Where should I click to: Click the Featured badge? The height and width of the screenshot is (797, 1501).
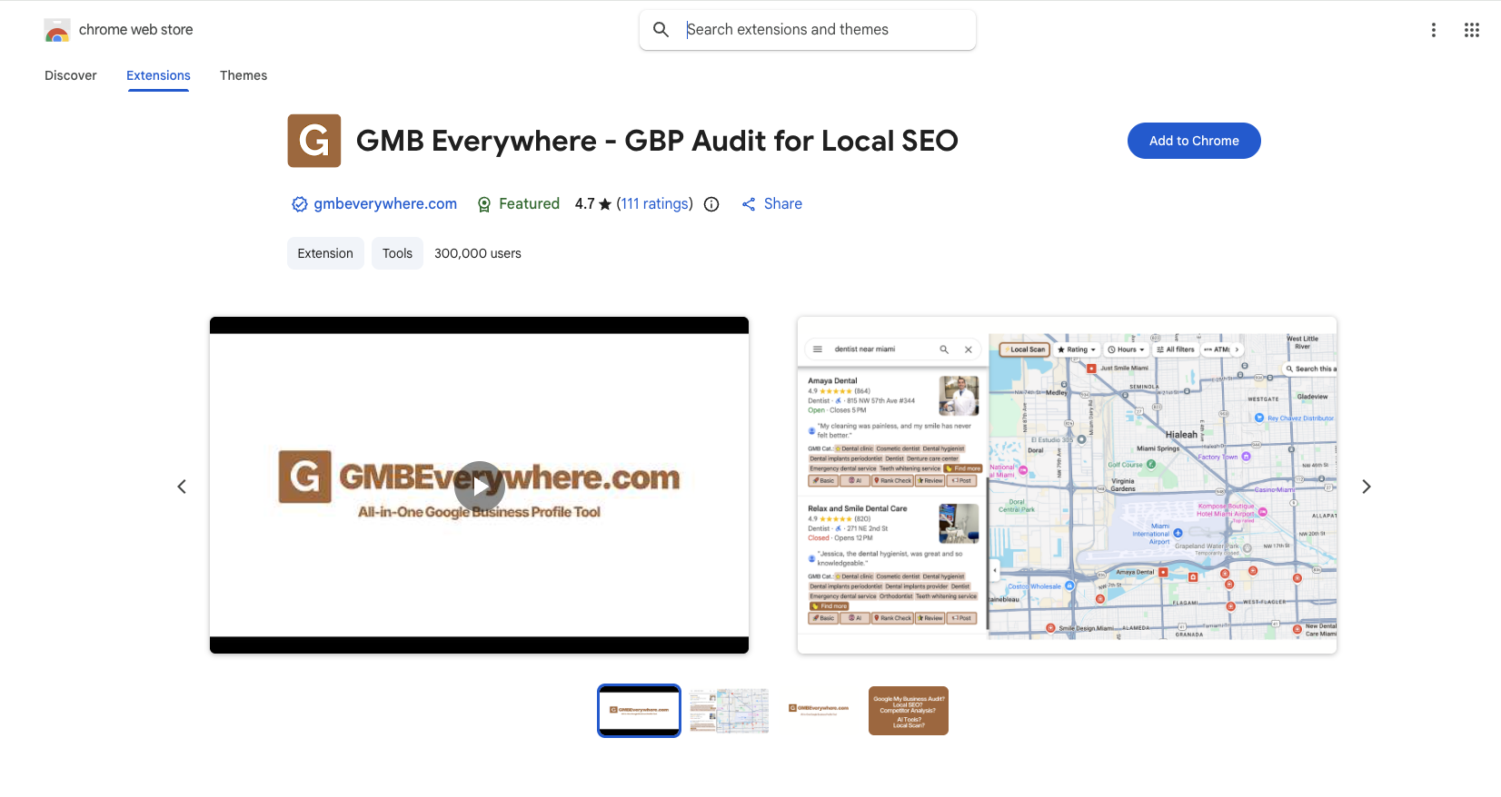(x=519, y=204)
